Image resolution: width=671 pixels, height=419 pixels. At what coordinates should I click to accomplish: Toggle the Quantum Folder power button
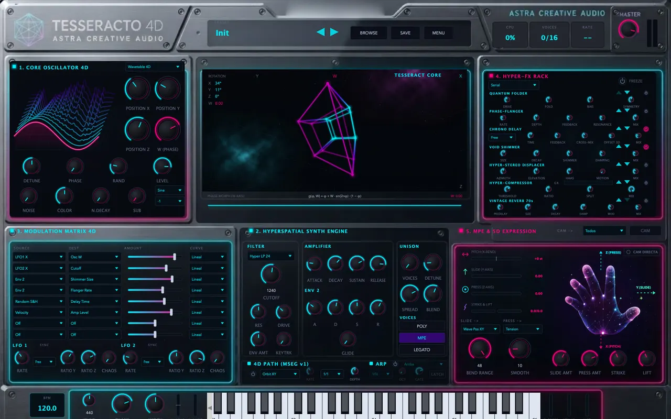tap(646, 93)
